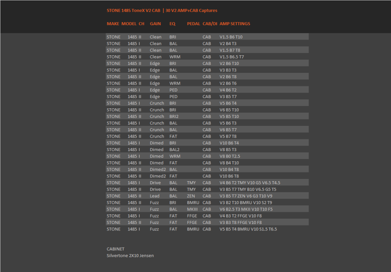The image size is (391, 272).
Task: Click the 'BAL2' EQ cell
Action: coord(174,150)
